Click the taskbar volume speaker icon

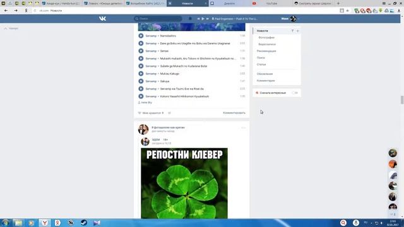coord(381,223)
